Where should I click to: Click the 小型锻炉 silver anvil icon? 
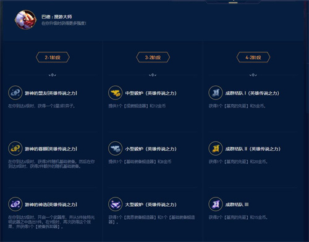click(x=116, y=148)
